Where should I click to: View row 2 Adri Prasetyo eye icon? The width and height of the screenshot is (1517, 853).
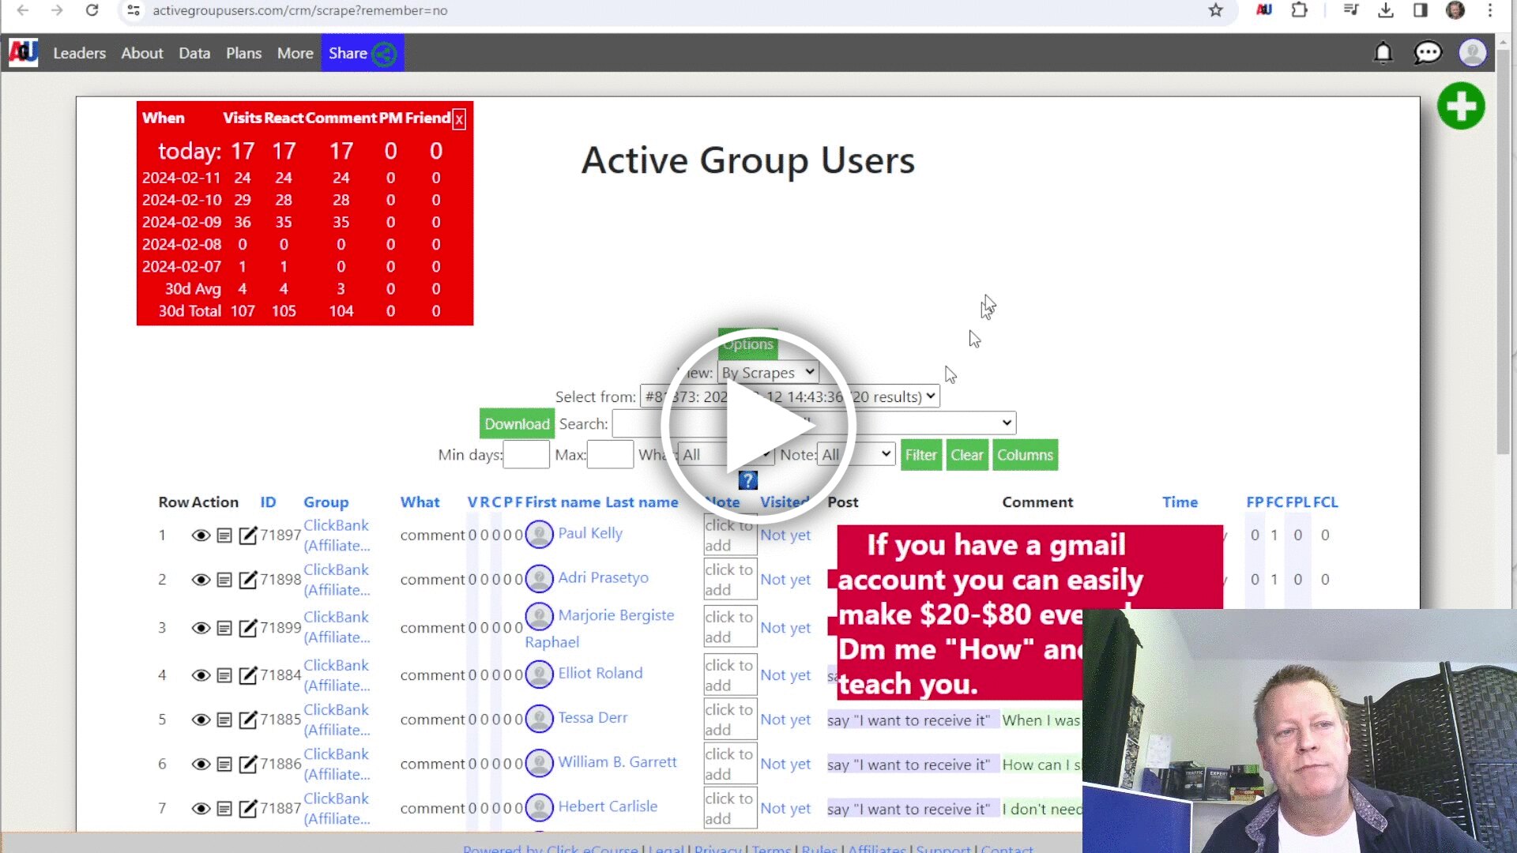pos(201,580)
